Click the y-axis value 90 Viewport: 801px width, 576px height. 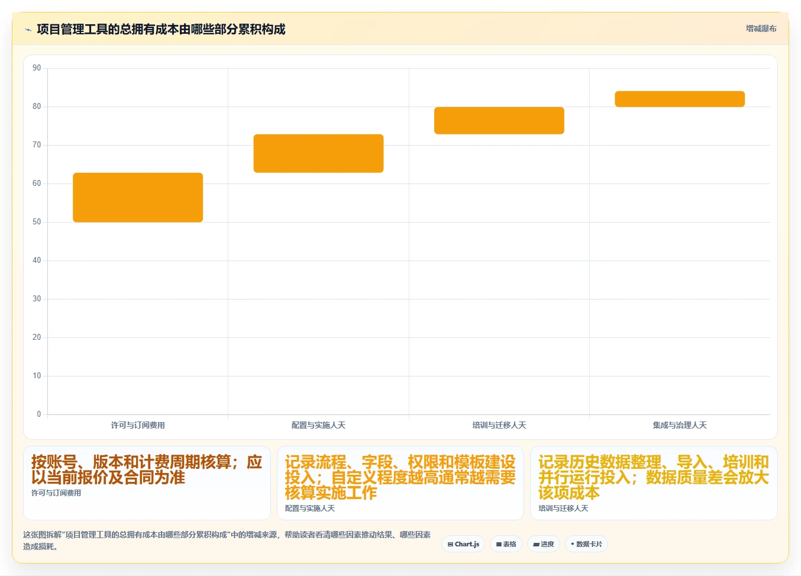[37, 68]
